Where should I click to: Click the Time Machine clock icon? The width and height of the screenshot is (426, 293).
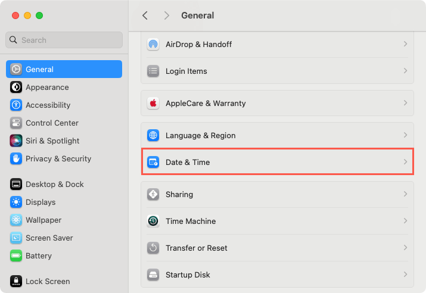153,221
